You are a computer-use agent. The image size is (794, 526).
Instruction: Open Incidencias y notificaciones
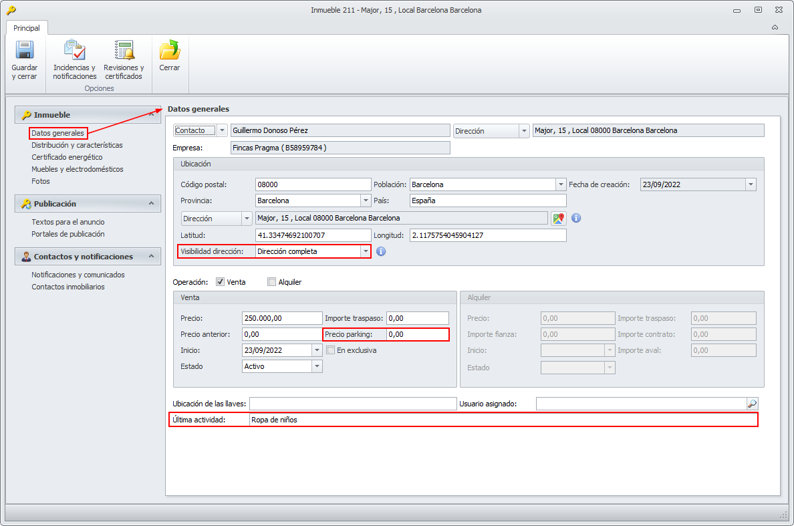pyautogui.click(x=74, y=51)
